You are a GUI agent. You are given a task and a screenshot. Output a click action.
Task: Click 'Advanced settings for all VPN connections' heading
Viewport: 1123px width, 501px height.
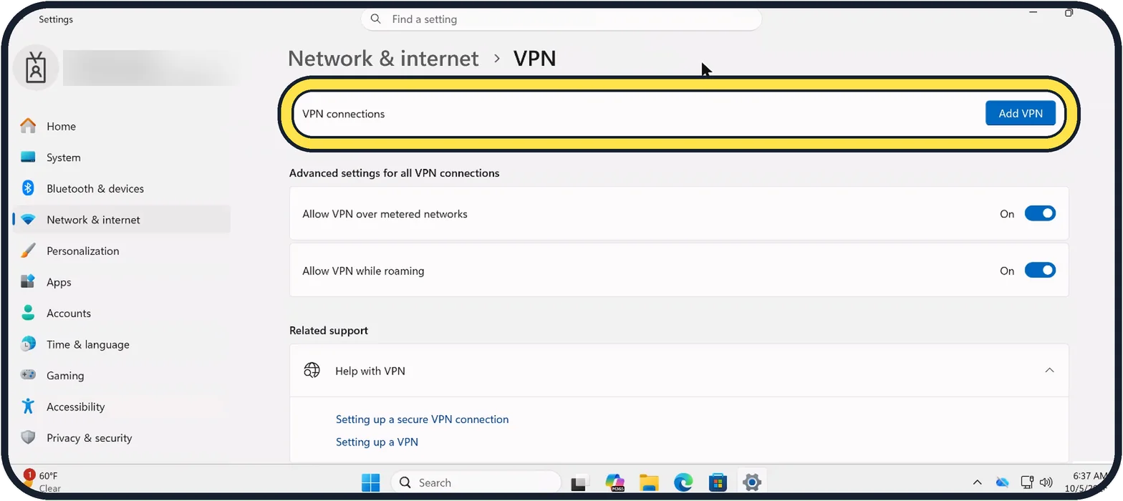395,173
